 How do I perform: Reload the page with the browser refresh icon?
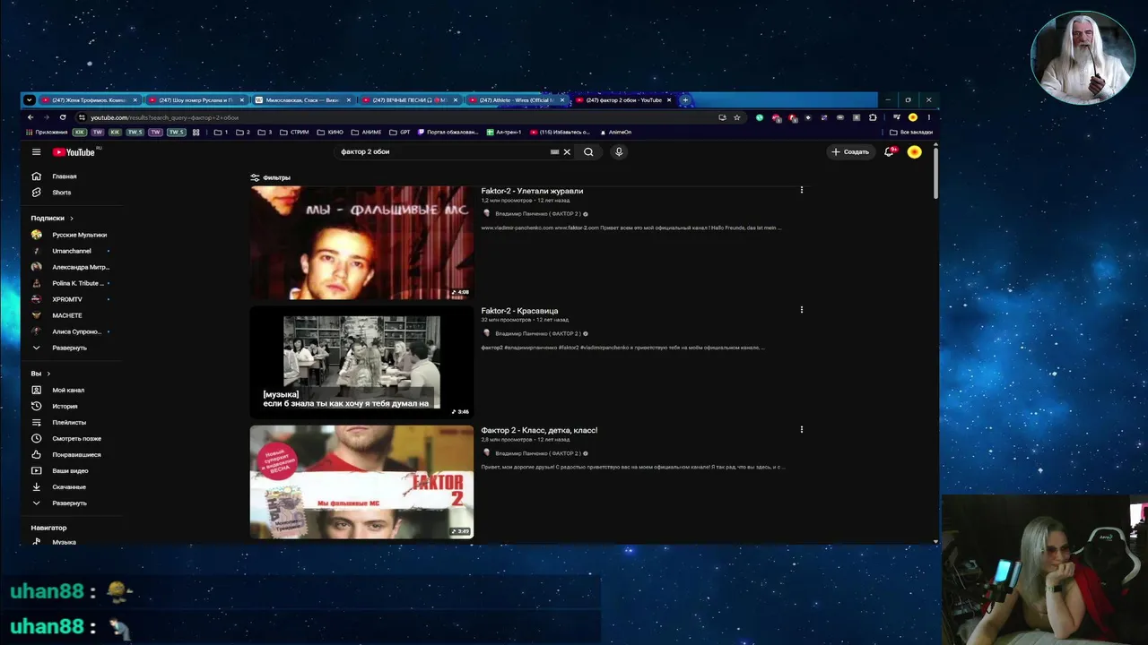click(63, 117)
